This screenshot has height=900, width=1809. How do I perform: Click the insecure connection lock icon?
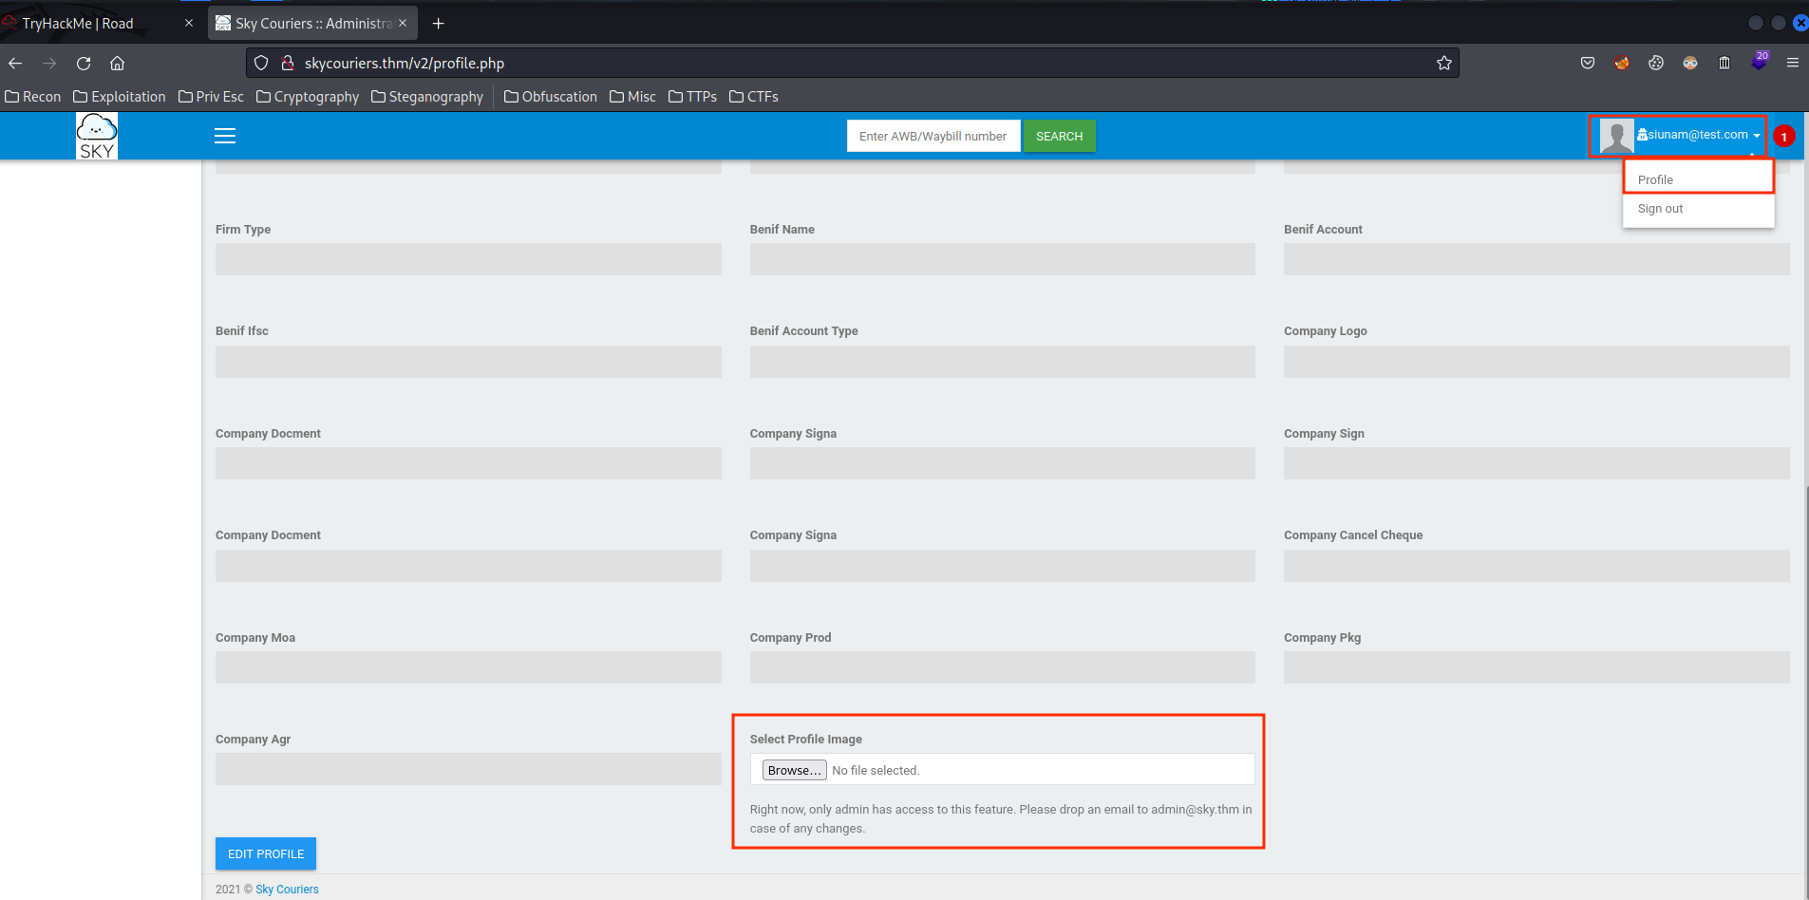tap(288, 64)
